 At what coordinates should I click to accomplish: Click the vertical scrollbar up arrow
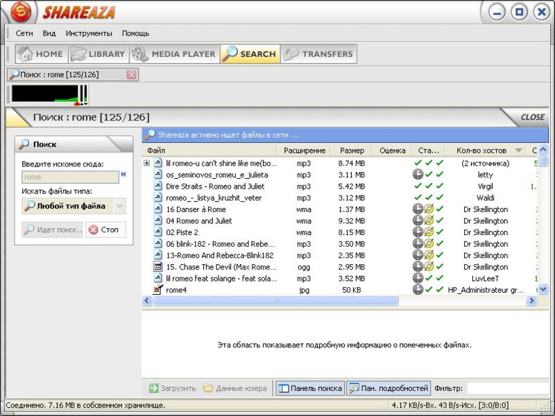(x=543, y=150)
